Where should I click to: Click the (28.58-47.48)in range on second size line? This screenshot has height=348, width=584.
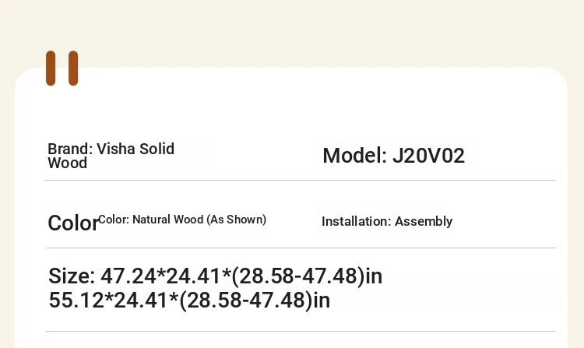coord(255,301)
